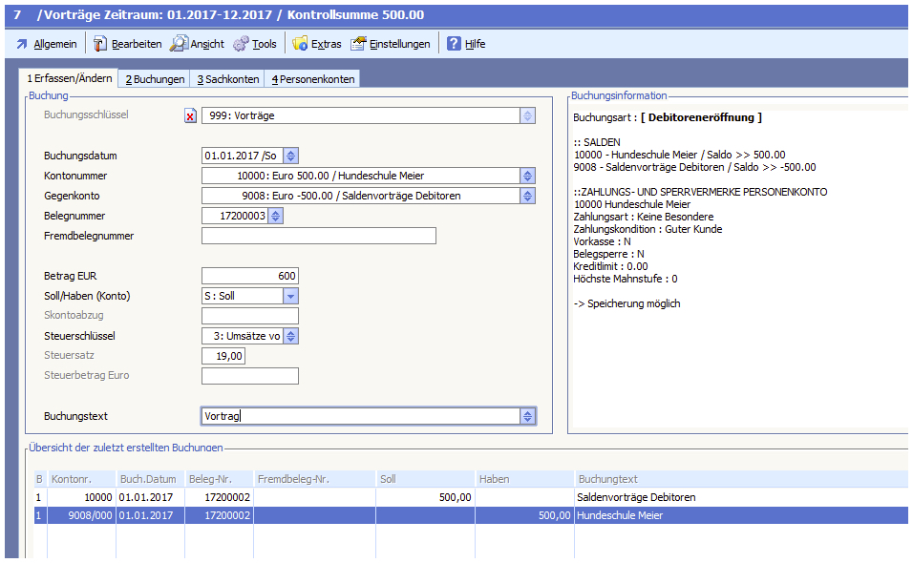Switch to the 3 Sachkonten tab
Image resolution: width=913 pixels, height=563 pixels.
(227, 79)
